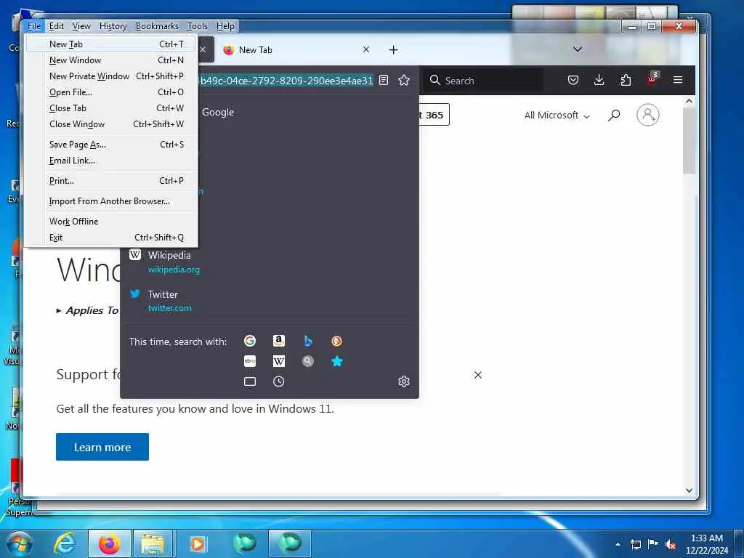Image resolution: width=744 pixels, height=558 pixels.
Task: Open Windows Start orb
Action: click(19, 543)
